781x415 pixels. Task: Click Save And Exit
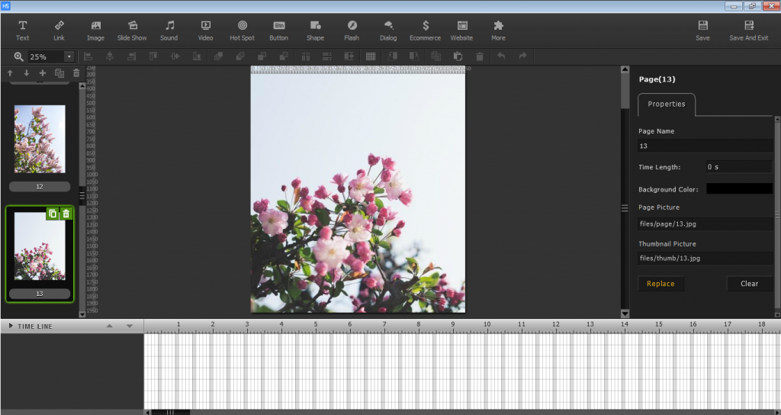coord(749,31)
